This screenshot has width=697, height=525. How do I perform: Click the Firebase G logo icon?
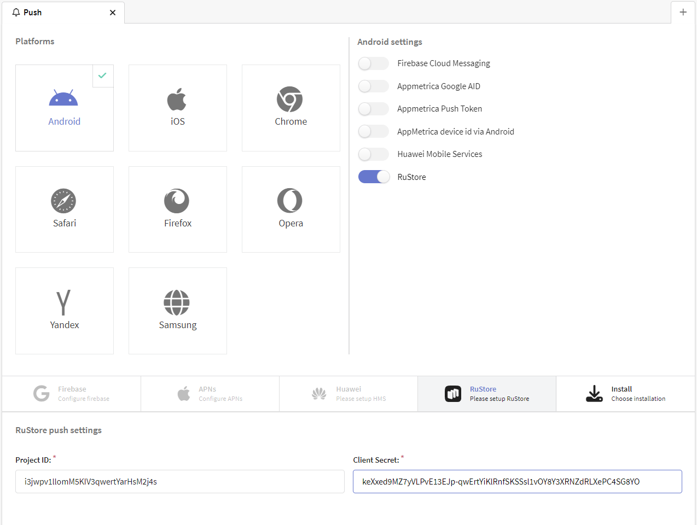42,393
